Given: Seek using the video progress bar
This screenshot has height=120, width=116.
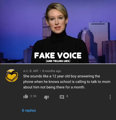Looking at the screenshot, I should (58, 64).
